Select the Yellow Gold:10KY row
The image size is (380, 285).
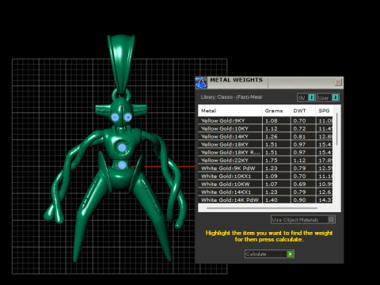[265, 128]
